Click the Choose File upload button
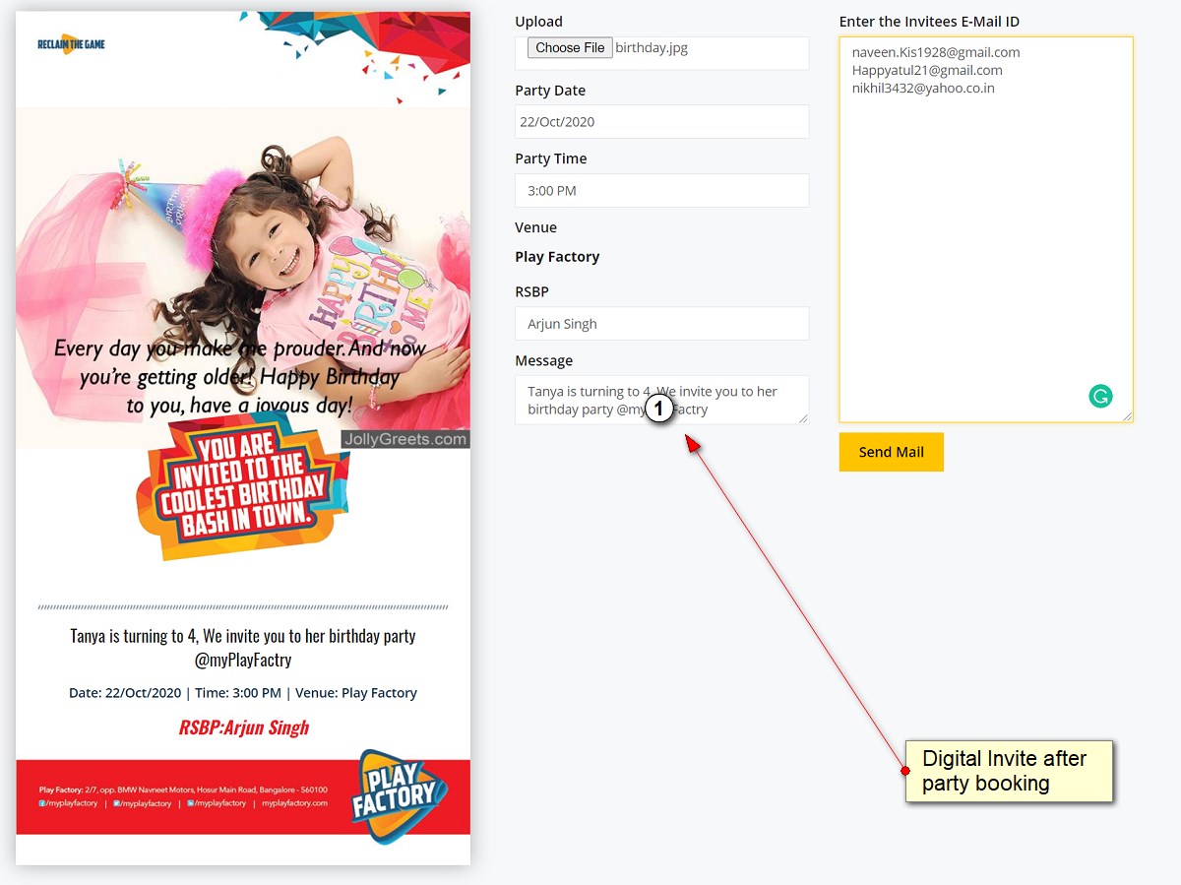The width and height of the screenshot is (1181, 885). [x=570, y=47]
